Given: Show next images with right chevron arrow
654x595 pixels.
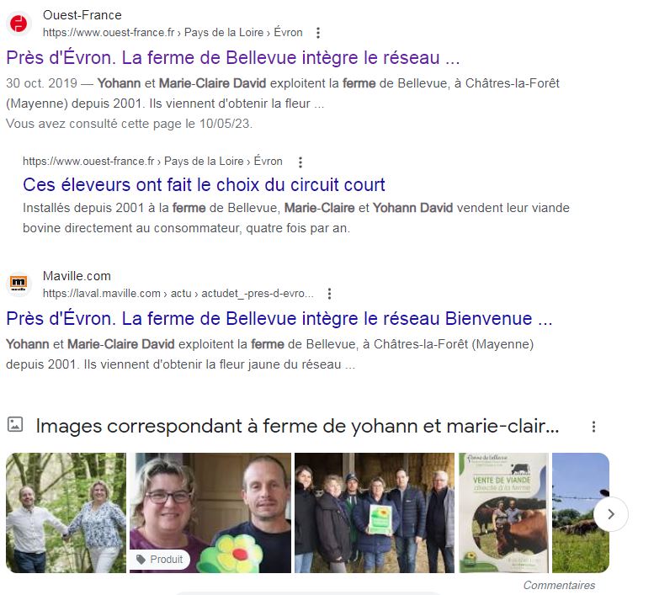Looking at the screenshot, I should pos(611,513).
